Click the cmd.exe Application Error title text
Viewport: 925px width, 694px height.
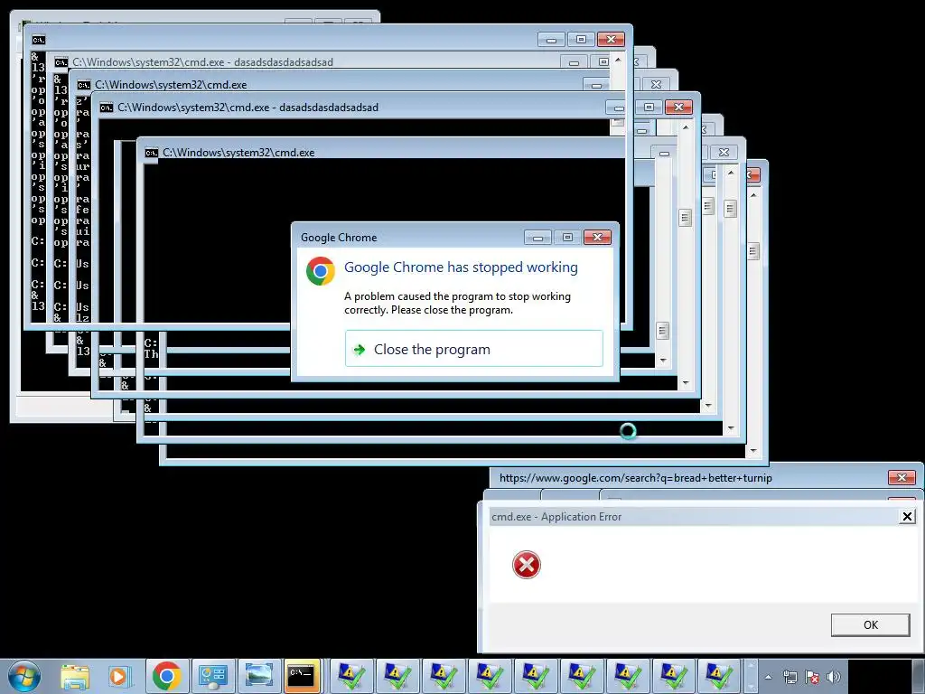coord(556,517)
